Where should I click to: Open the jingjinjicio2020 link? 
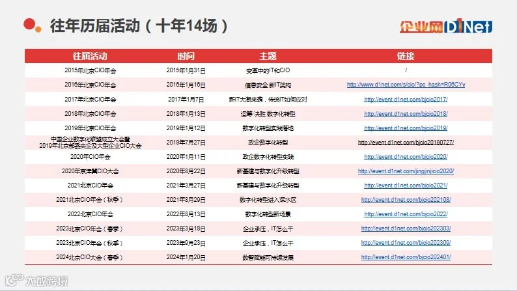point(406,171)
